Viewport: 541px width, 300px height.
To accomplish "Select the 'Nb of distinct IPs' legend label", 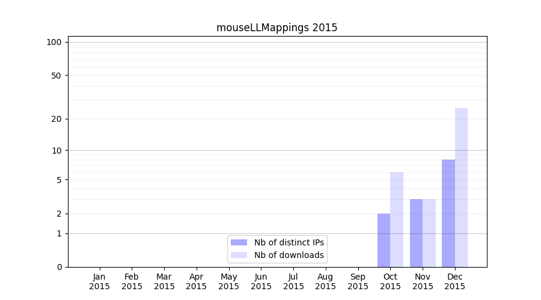I will (x=289, y=242).
